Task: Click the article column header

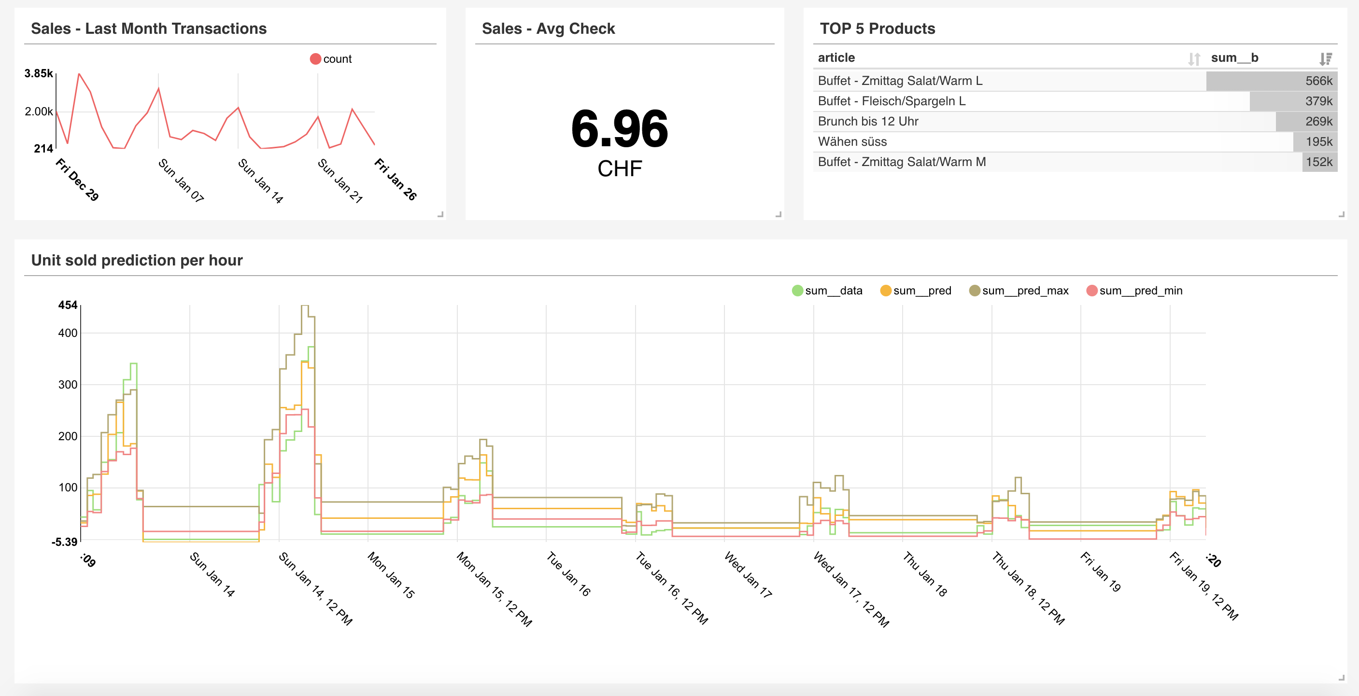Action: pos(836,57)
